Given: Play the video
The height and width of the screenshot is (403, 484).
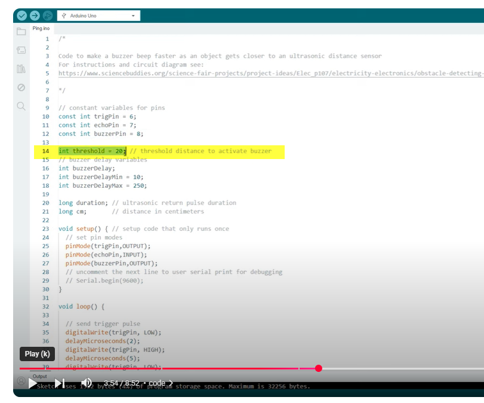Looking at the screenshot, I should 33,383.
